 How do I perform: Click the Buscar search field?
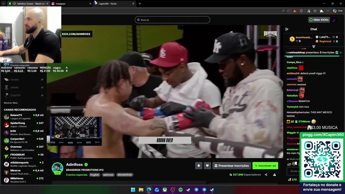pyautogui.click(x=172, y=20)
